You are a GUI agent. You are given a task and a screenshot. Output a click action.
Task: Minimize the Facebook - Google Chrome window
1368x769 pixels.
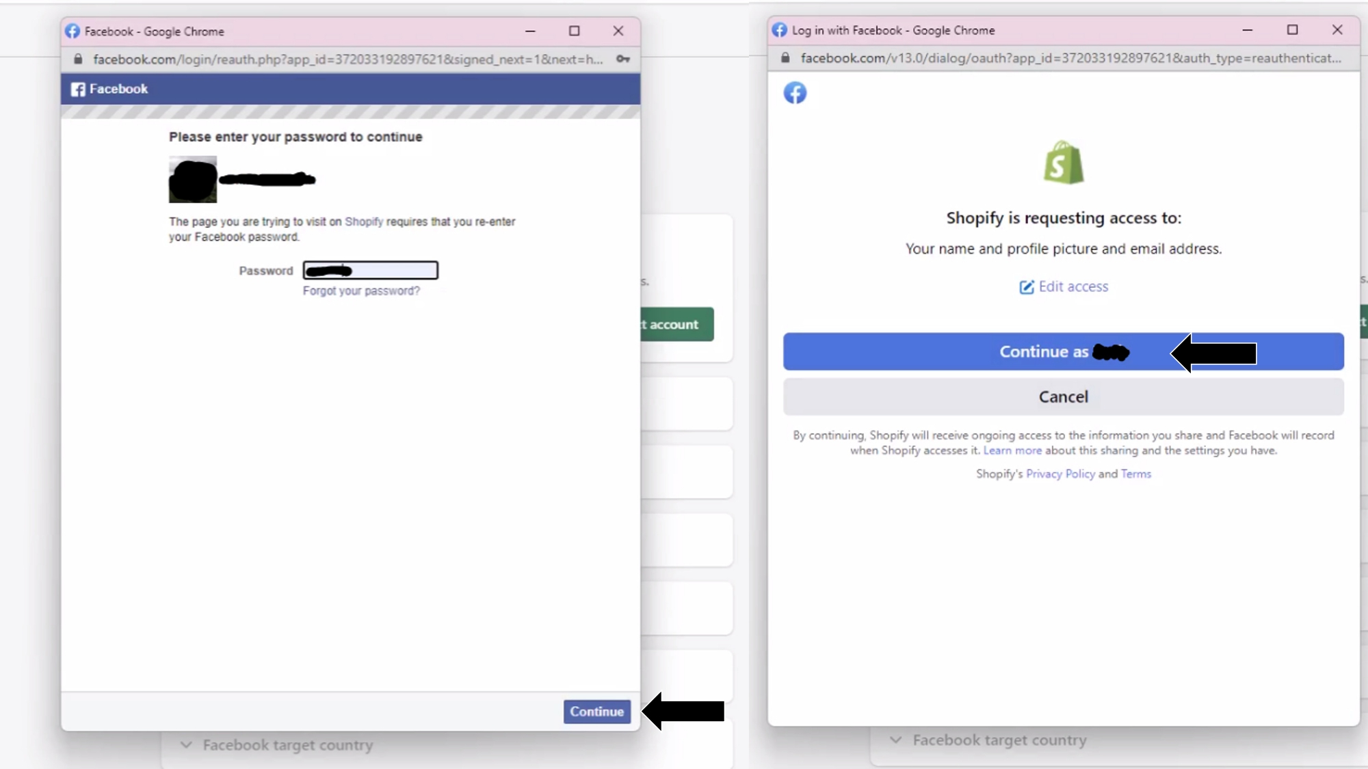pos(530,31)
